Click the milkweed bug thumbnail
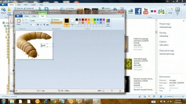Screen dimensions: 186x104 pos(128,64)
